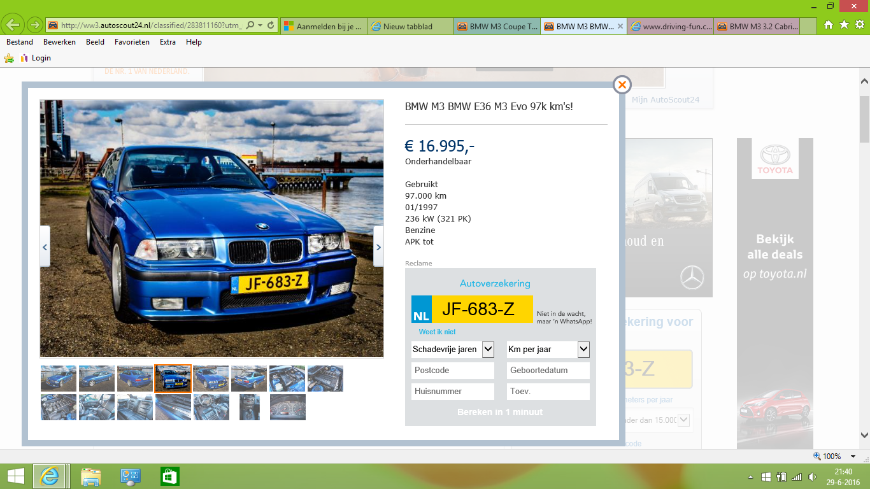The width and height of the screenshot is (870, 489).
Task: Select first thumbnail in bottom row
Action: [59, 407]
